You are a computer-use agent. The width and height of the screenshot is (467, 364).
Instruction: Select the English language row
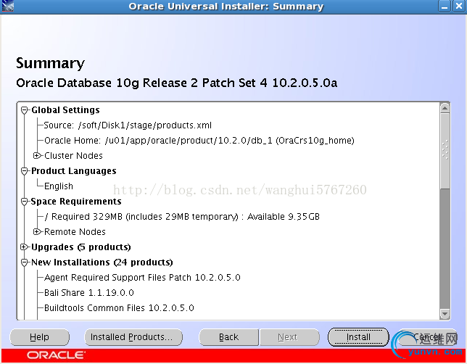pyautogui.click(x=58, y=186)
